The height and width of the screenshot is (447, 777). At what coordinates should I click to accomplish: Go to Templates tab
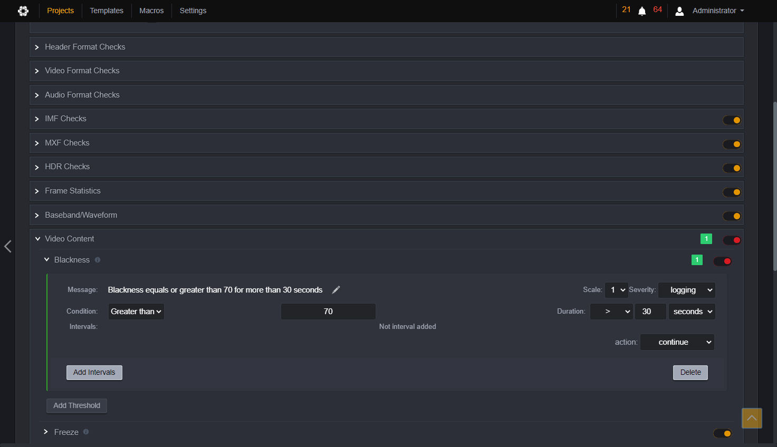coord(107,11)
